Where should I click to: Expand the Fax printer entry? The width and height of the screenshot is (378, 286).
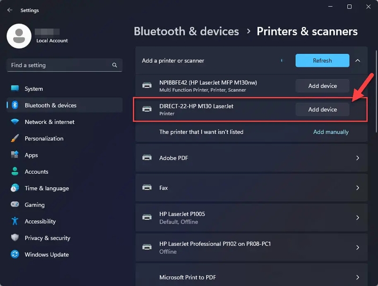point(358,188)
